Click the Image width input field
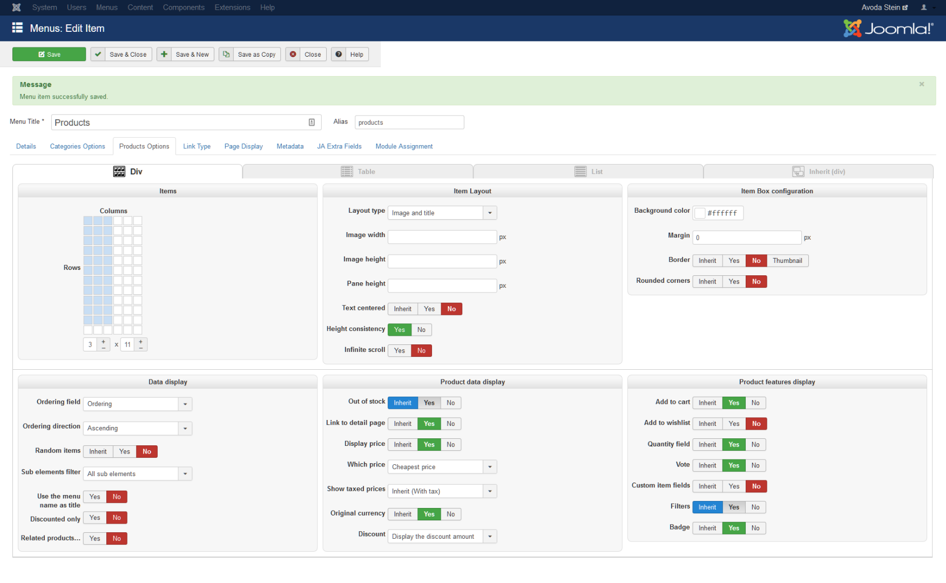 point(442,237)
